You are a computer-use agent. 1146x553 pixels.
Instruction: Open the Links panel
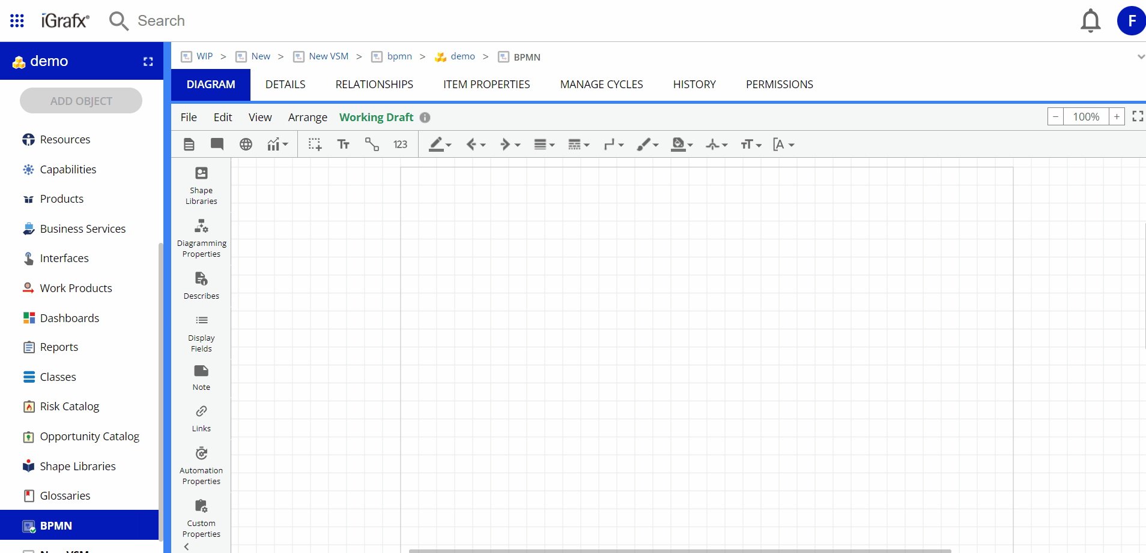[x=201, y=417]
